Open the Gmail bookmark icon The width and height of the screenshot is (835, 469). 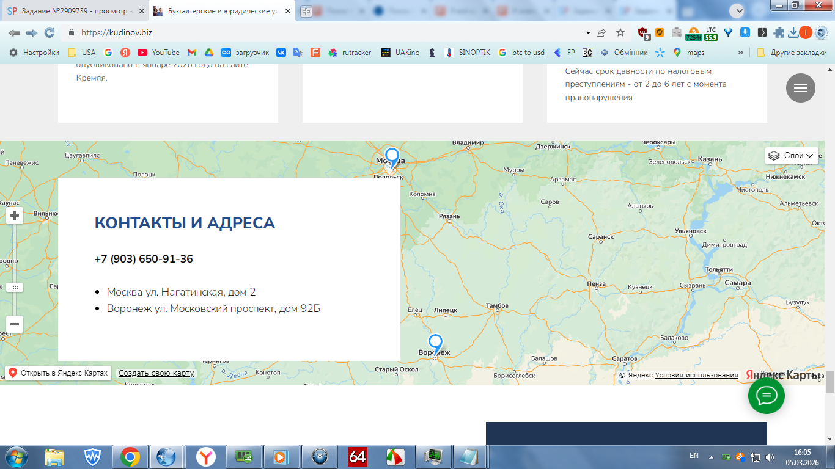click(x=192, y=53)
